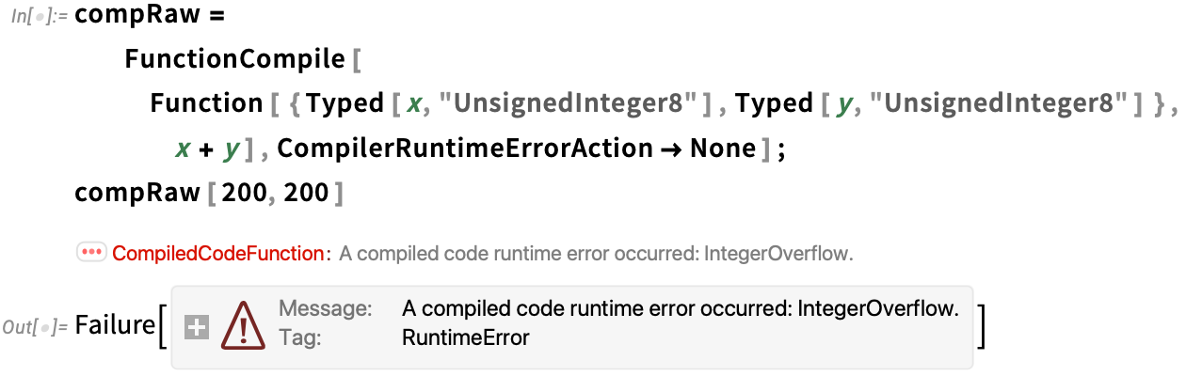This screenshot has height=376, width=1186.
Task: Expand the Failure object plus button
Action: (x=196, y=328)
